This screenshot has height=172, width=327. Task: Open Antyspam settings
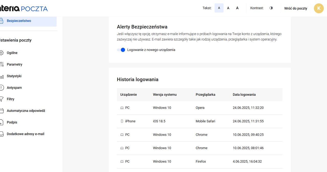(14, 88)
